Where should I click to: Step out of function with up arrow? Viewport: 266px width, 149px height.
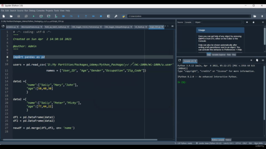coord(86,16)
